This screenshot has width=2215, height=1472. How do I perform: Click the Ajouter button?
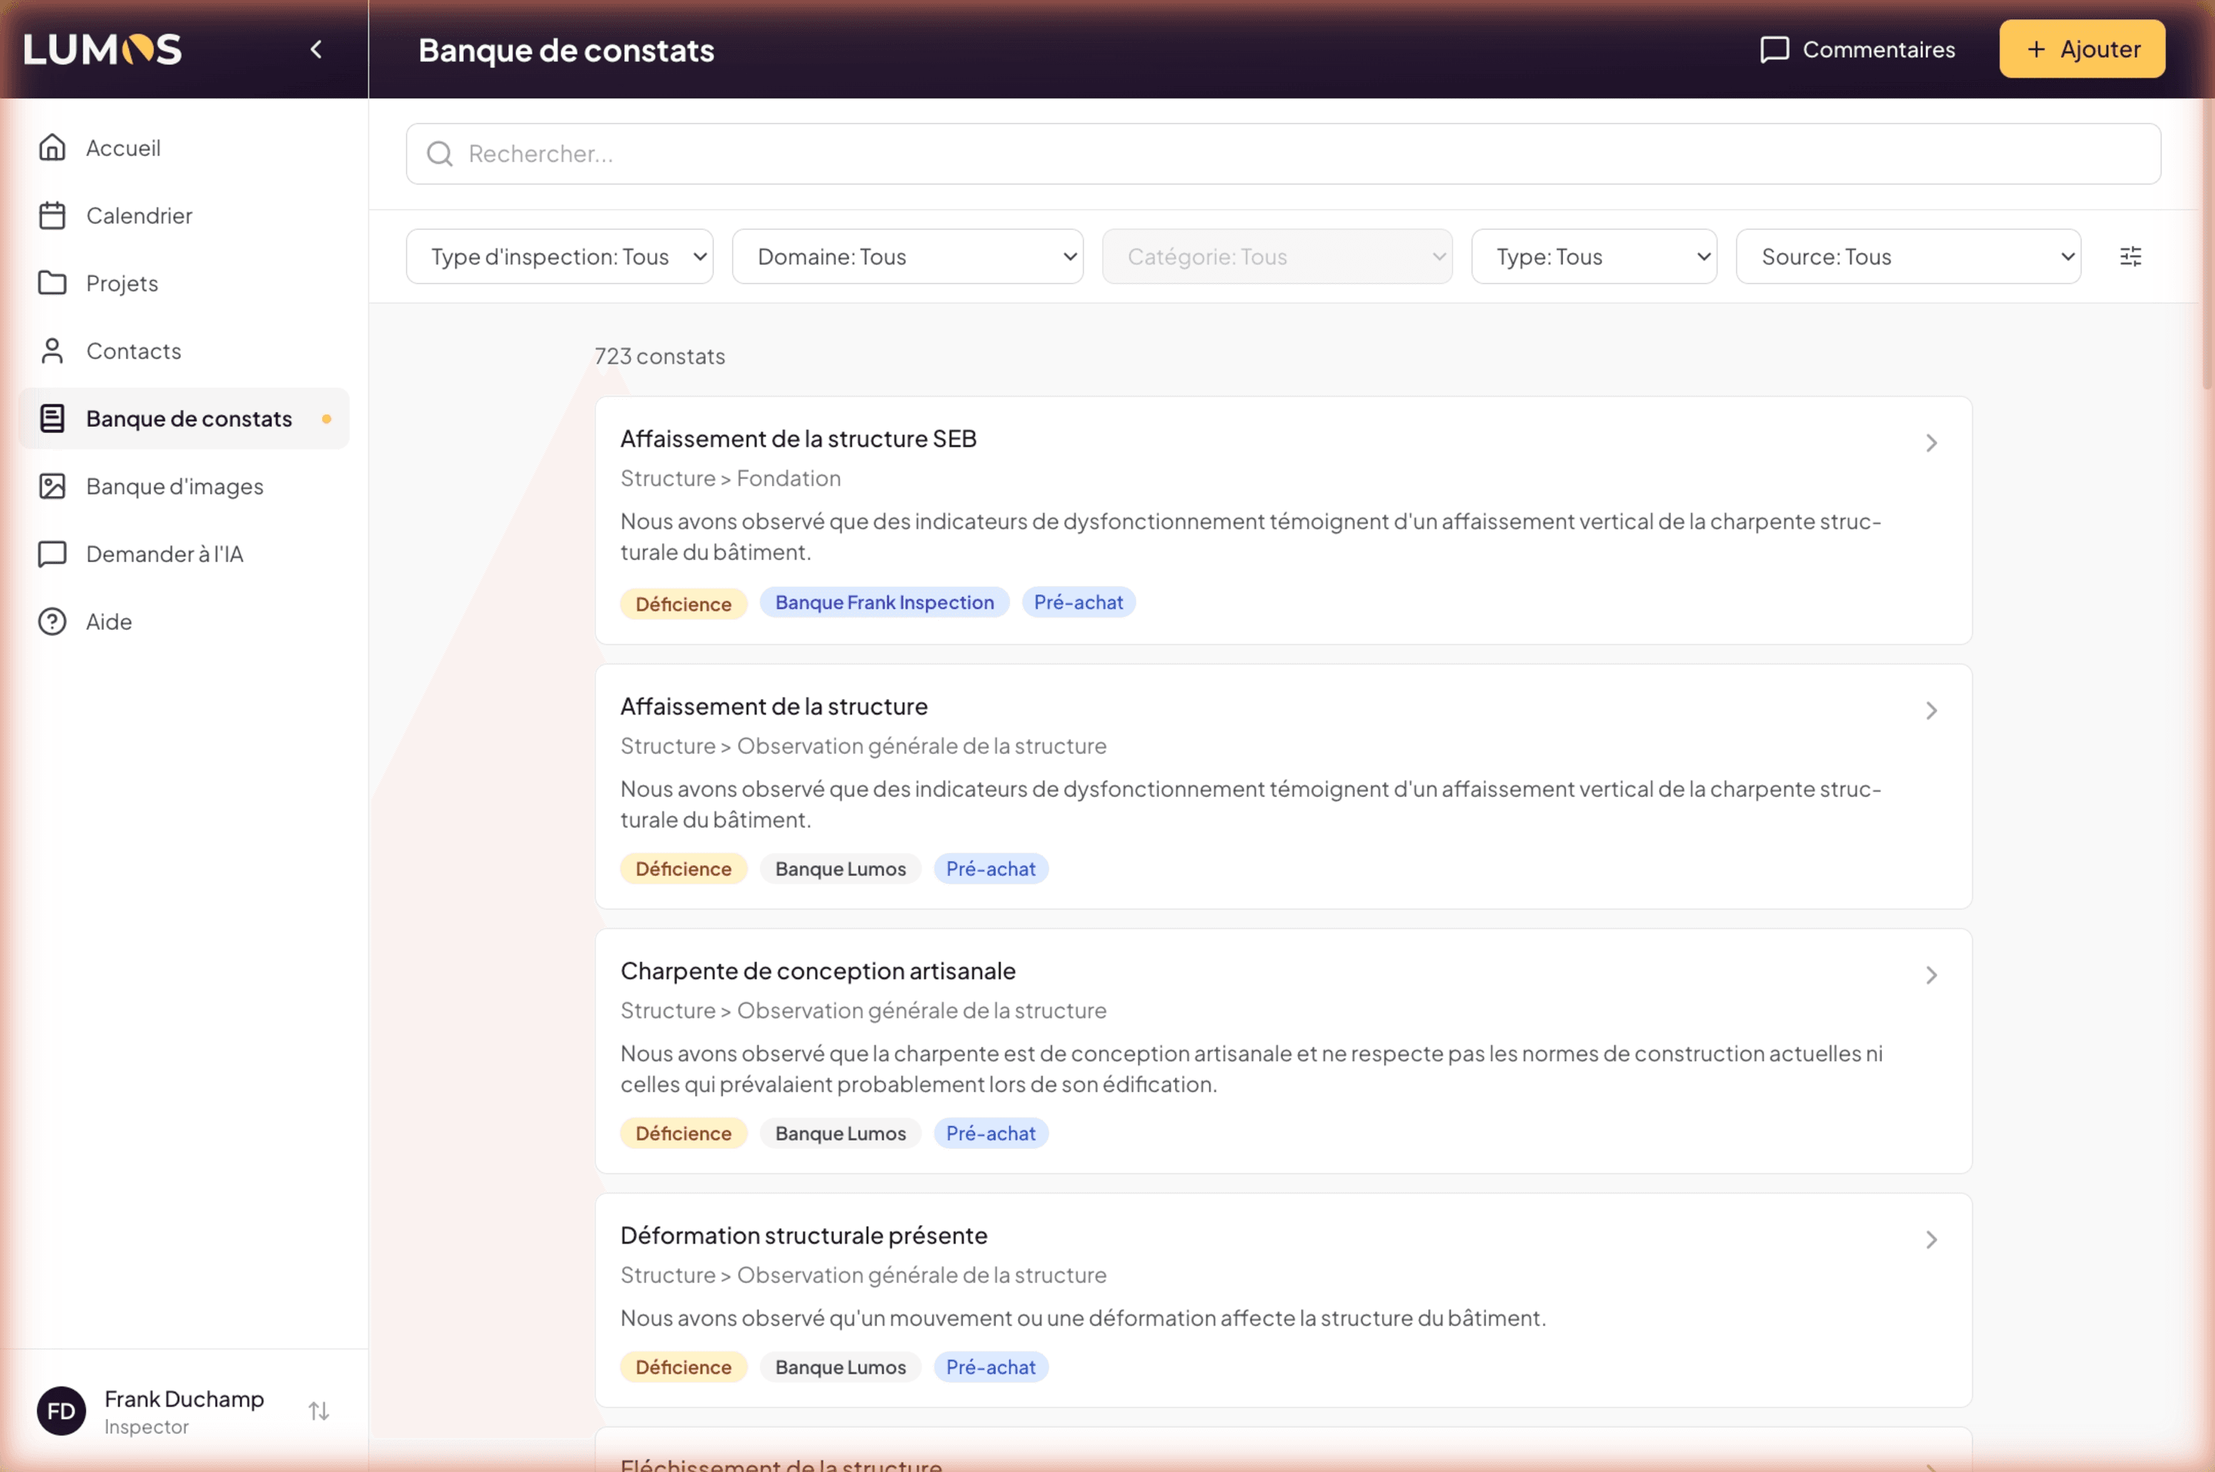coord(2082,48)
